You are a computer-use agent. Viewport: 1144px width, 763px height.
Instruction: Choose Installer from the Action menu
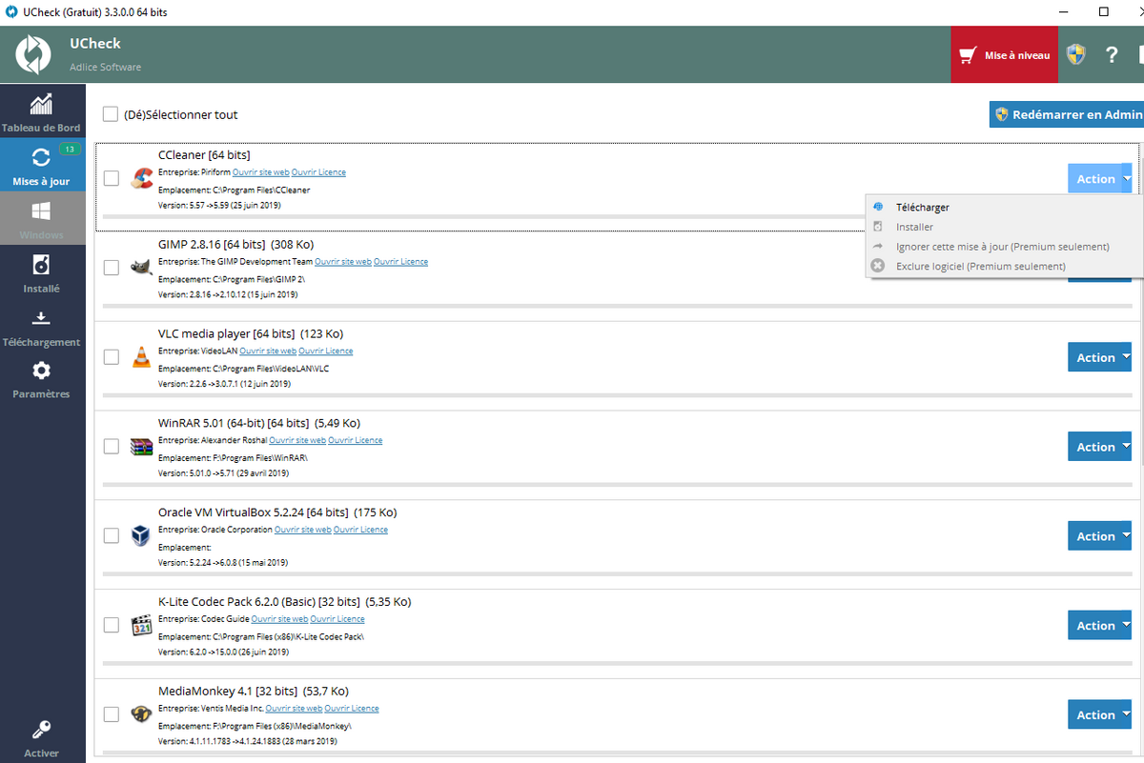click(1005, 227)
